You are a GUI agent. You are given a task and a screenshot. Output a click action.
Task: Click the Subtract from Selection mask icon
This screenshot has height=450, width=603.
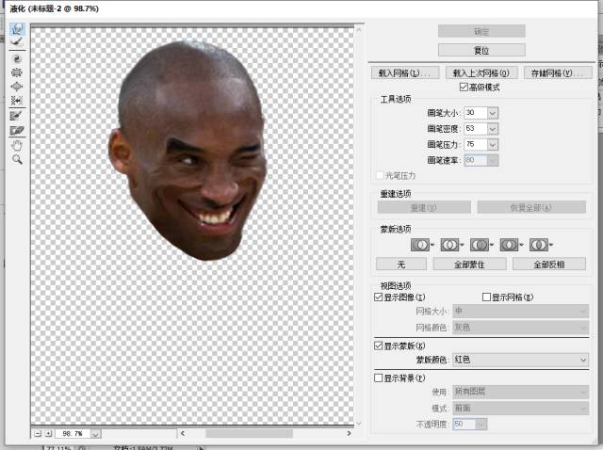coord(480,245)
